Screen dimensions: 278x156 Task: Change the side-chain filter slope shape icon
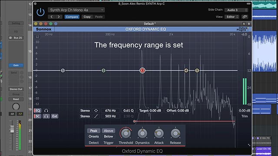(96, 116)
